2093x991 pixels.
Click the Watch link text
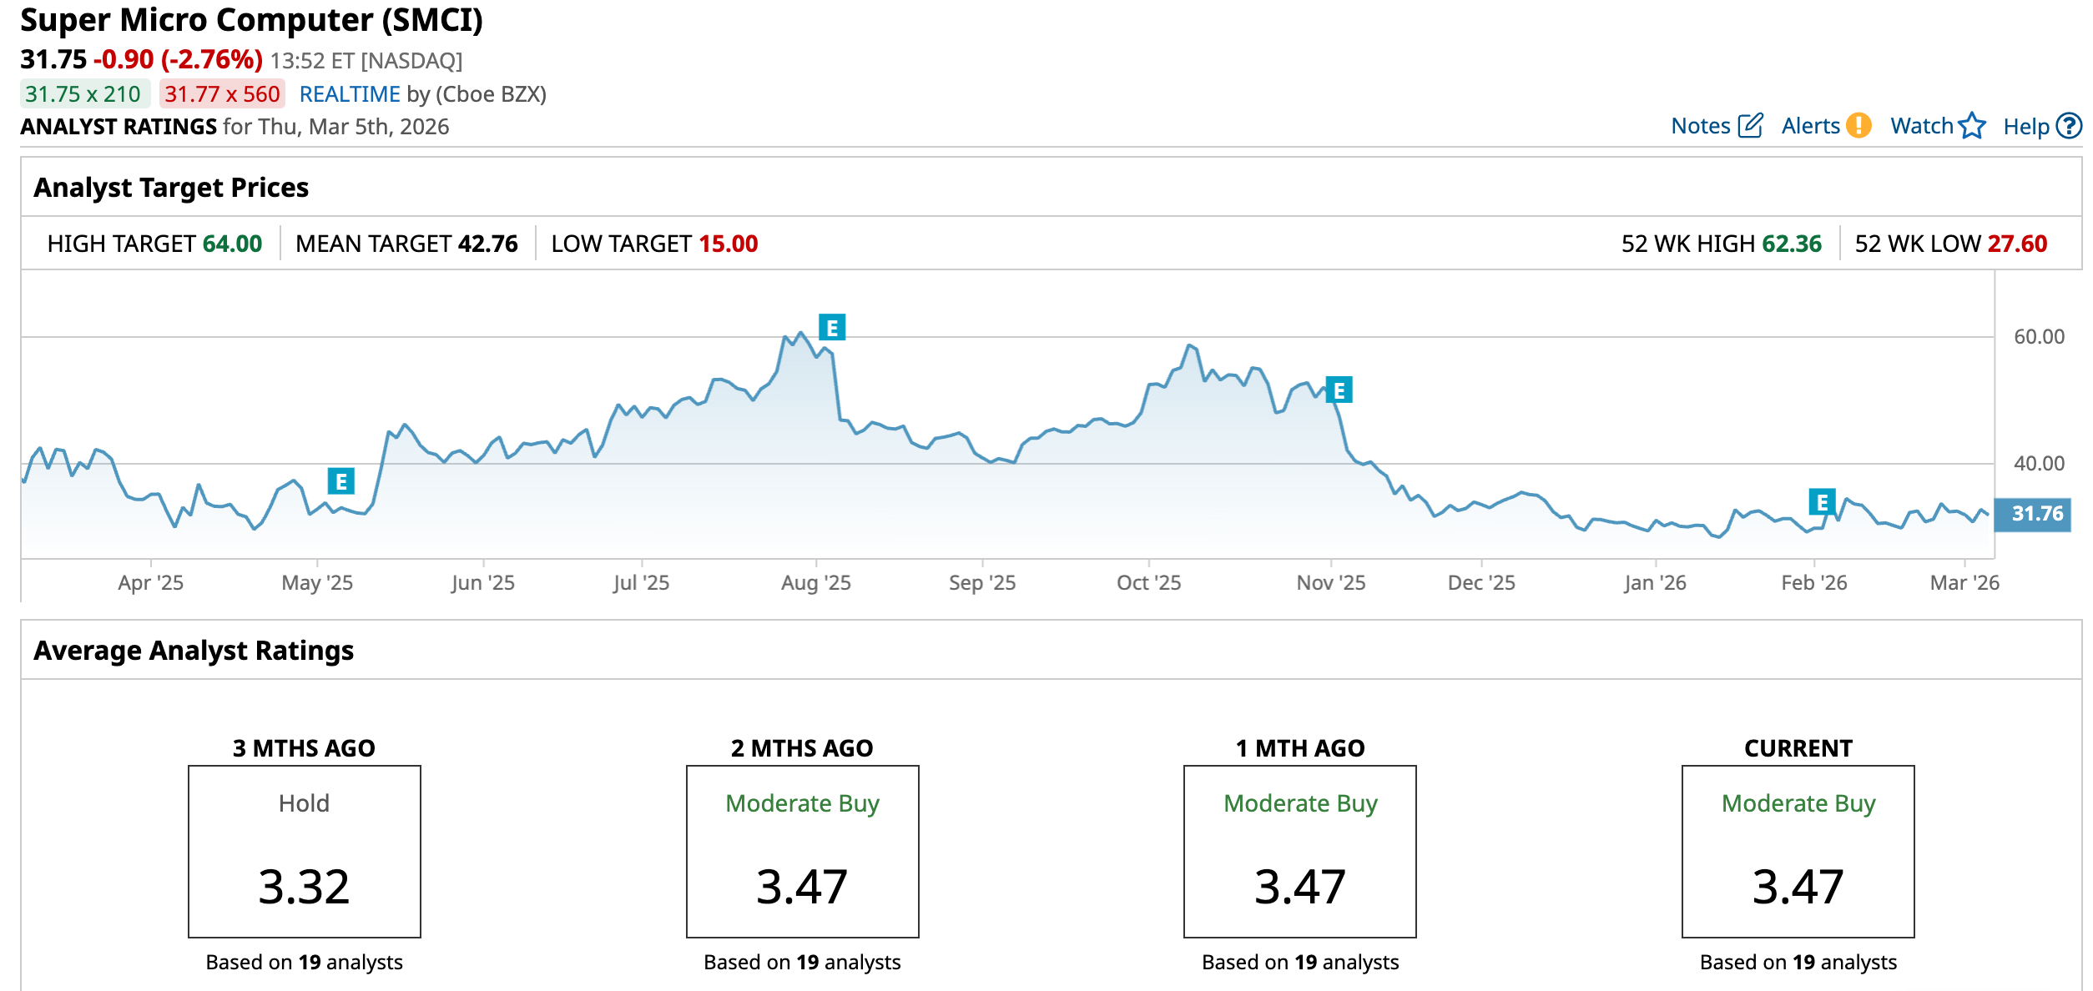(1921, 126)
